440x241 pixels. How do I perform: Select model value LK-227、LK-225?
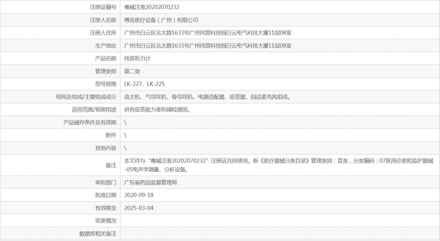[x=144, y=84]
